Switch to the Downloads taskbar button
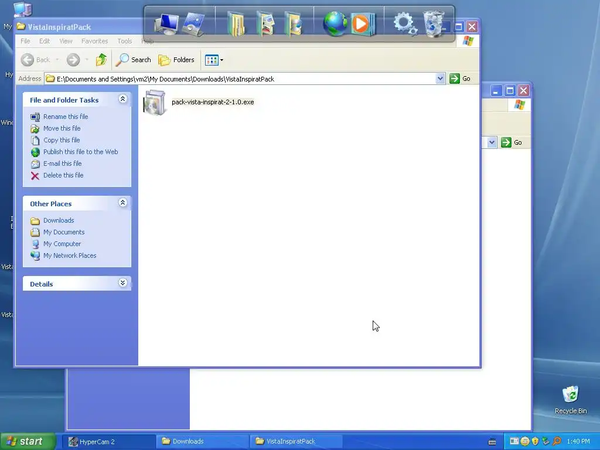This screenshot has height=450, width=600. (203, 442)
